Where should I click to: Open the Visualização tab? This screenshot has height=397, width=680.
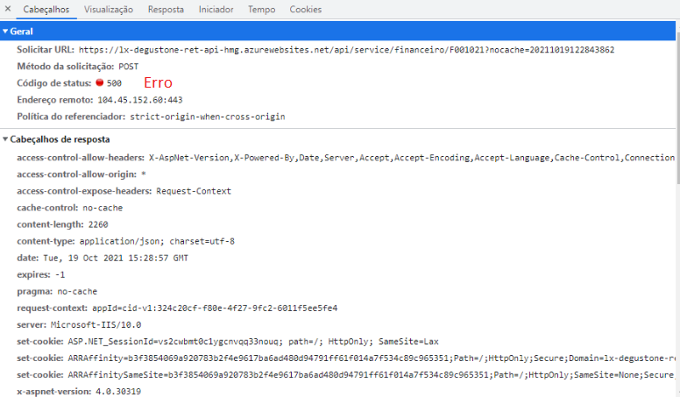click(109, 9)
